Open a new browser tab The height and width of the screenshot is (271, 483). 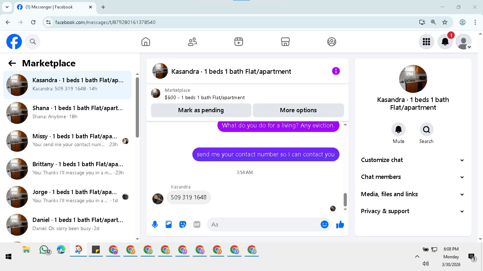pyautogui.click(x=103, y=7)
